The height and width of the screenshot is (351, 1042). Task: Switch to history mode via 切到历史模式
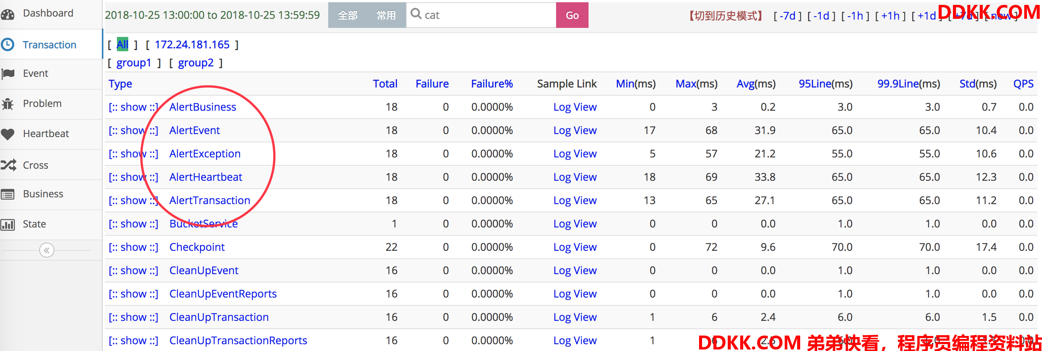point(726,16)
